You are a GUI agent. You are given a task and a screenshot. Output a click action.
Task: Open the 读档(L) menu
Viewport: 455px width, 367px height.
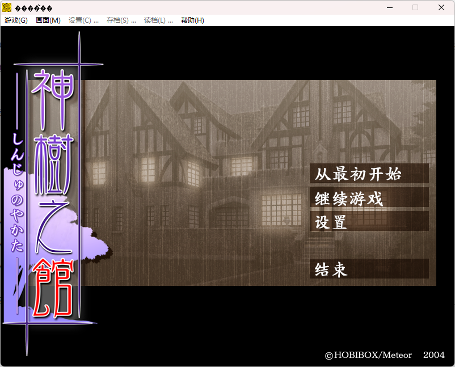(156, 20)
